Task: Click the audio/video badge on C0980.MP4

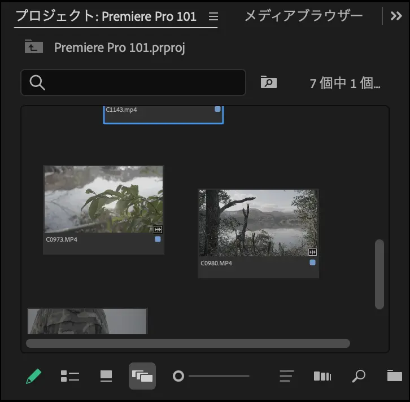Action: pyautogui.click(x=312, y=252)
